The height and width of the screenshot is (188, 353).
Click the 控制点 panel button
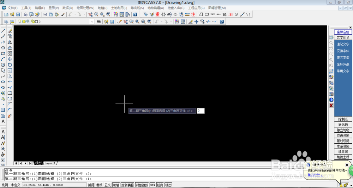(343, 119)
